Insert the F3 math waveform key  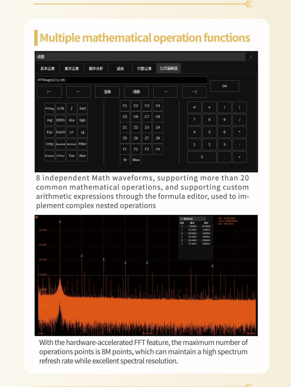click(x=147, y=149)
